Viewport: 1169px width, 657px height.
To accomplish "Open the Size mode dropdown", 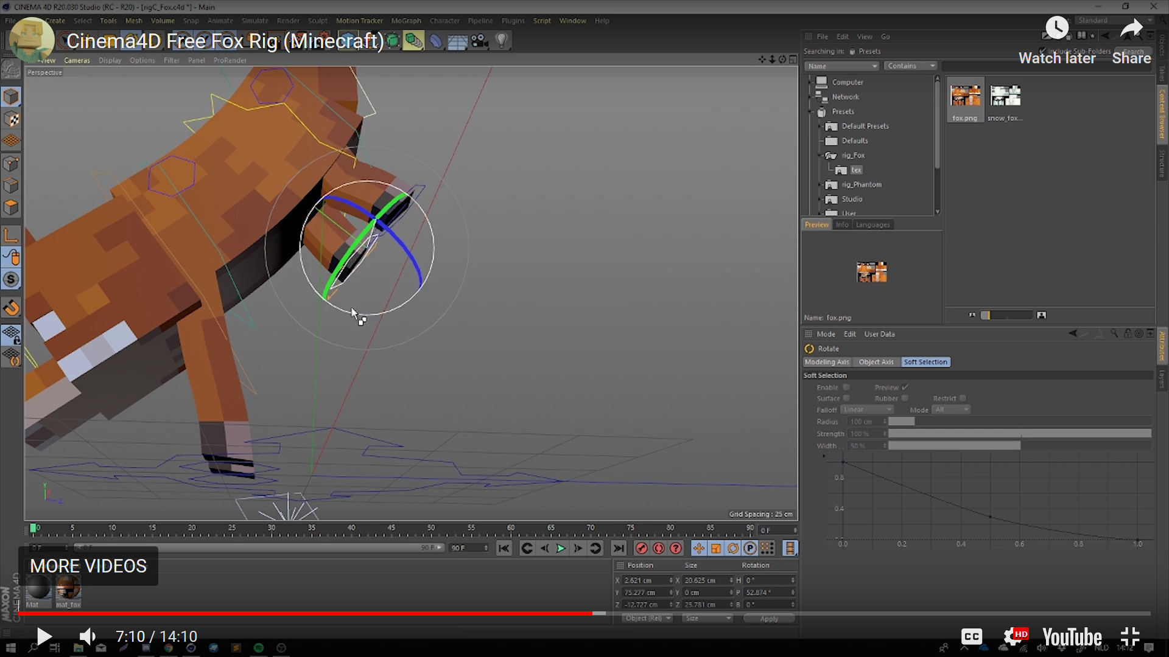I will coord(707,619).
